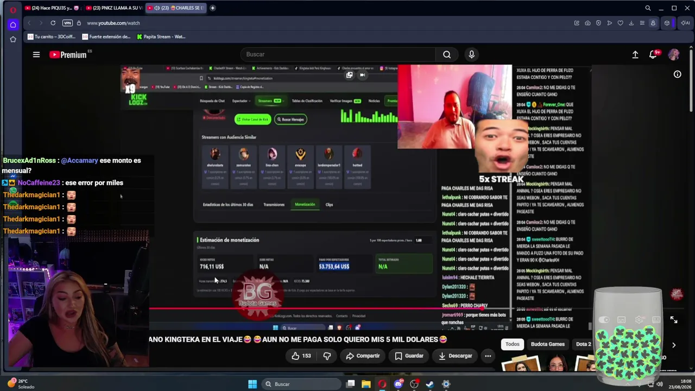
Task: Search open tabs in Opera
Action: tap(648, 8)
